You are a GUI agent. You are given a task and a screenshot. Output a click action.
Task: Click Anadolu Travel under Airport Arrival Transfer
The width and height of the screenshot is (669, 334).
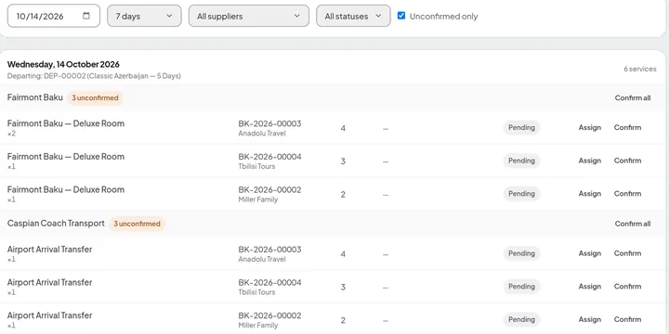point(262,259)
